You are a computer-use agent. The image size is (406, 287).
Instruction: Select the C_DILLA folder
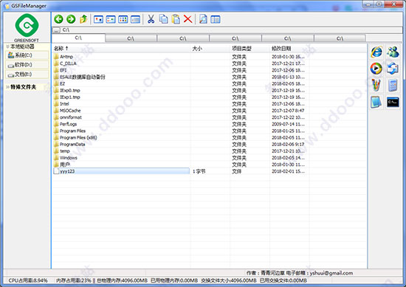(x=68, y=63)
